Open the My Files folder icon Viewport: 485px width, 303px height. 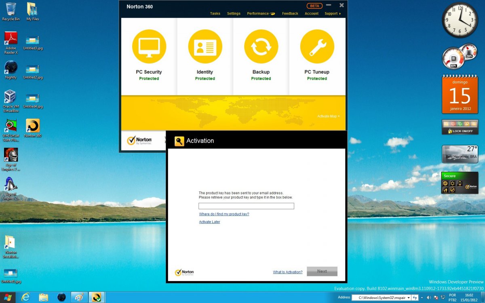click(33, 12)
